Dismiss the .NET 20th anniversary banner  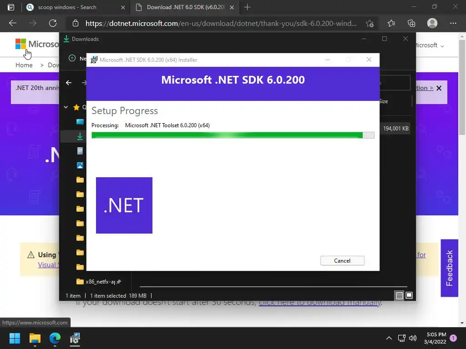point(439,88)
